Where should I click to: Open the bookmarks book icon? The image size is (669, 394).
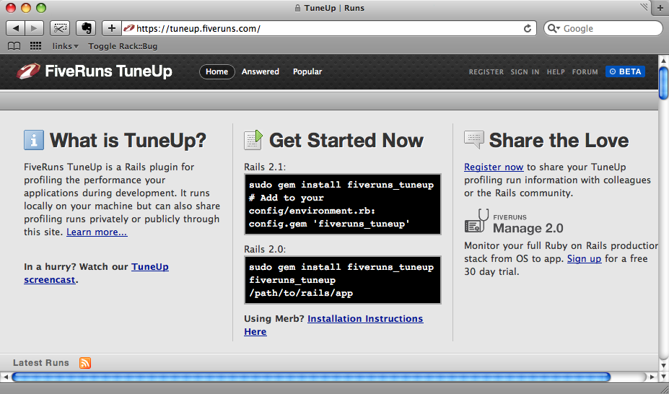point(14,46)
